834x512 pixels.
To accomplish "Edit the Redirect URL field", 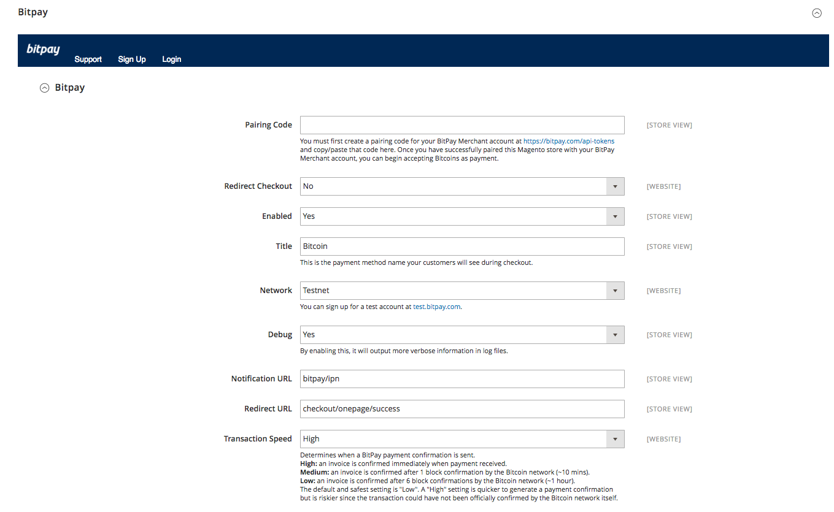I will pos(462,409).
